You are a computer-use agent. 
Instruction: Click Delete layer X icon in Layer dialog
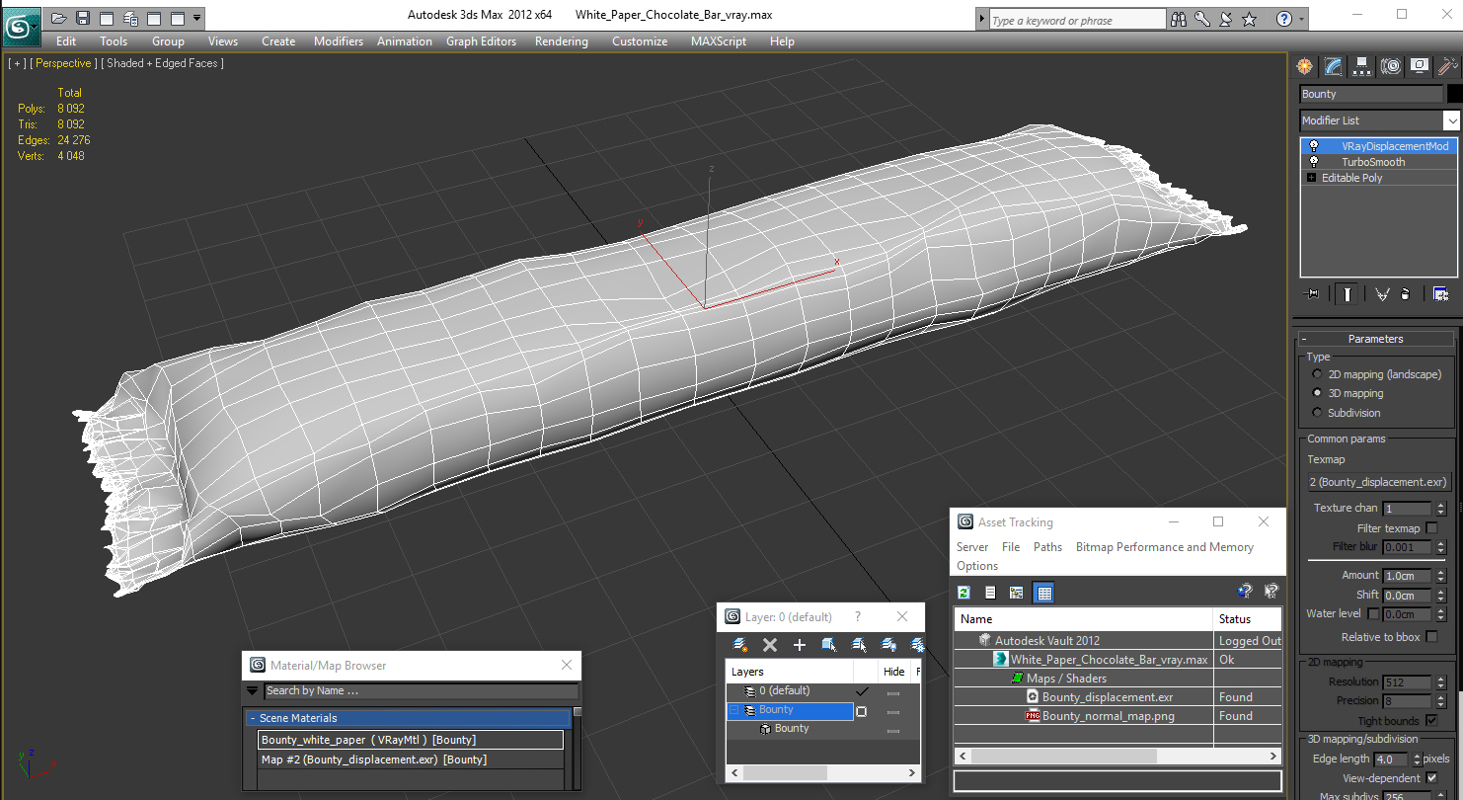(x=770, y=645)
